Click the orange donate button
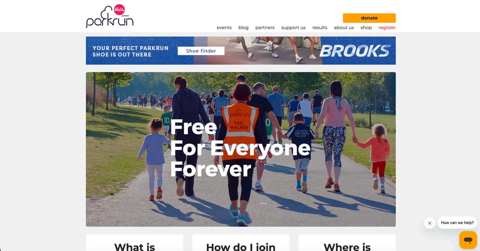 pyautogui.click(x=369, y=18)
